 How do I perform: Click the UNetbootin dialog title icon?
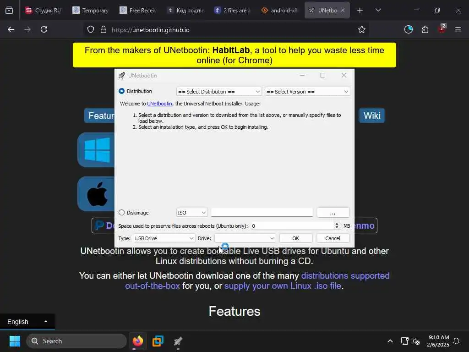click(x=122, y=76)
